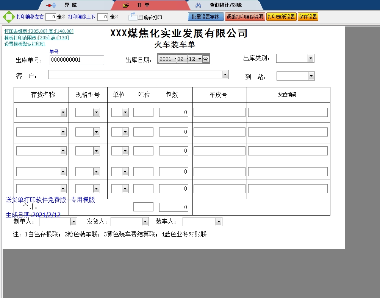Open 打印走纸设置 settings
The width and height of the screenshot is (380, 298).
pyautogui.click(x=281, y=17)
